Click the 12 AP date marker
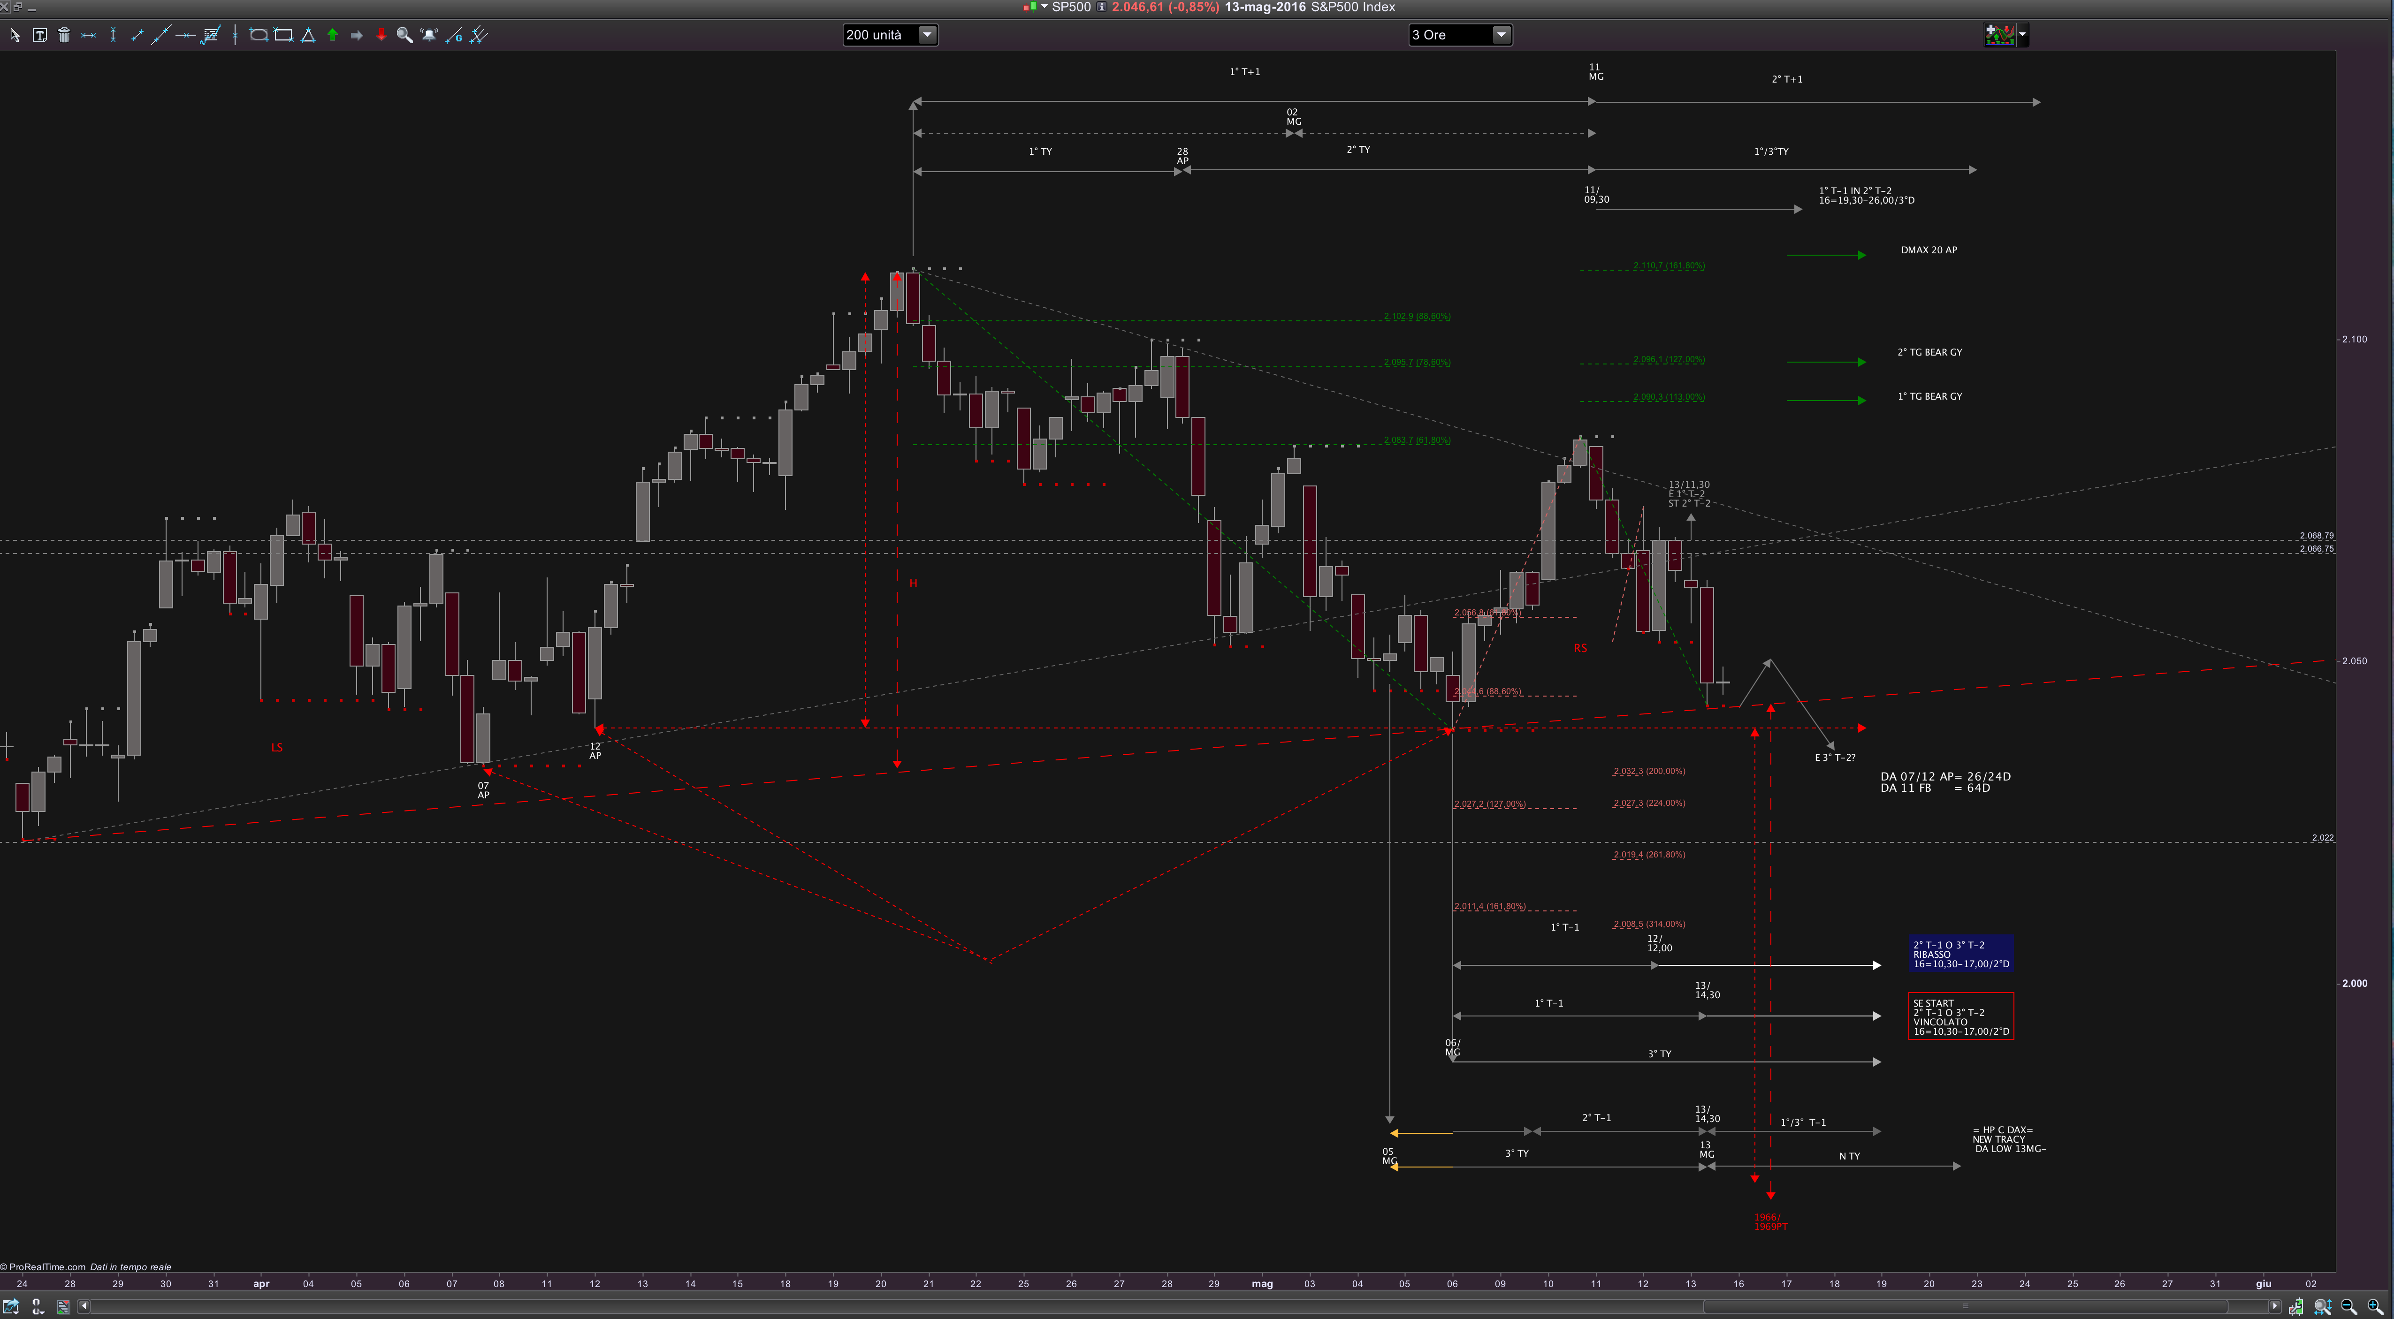Viewport: 2394px width, 1319px height. coord(595,751)
